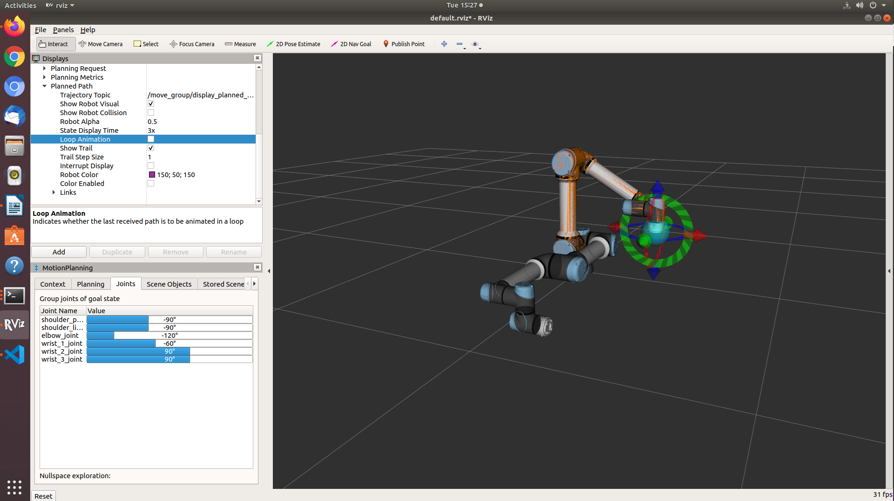Activate the Move Camera tool
Screen dimensions: 894x501
coord(101,44)
